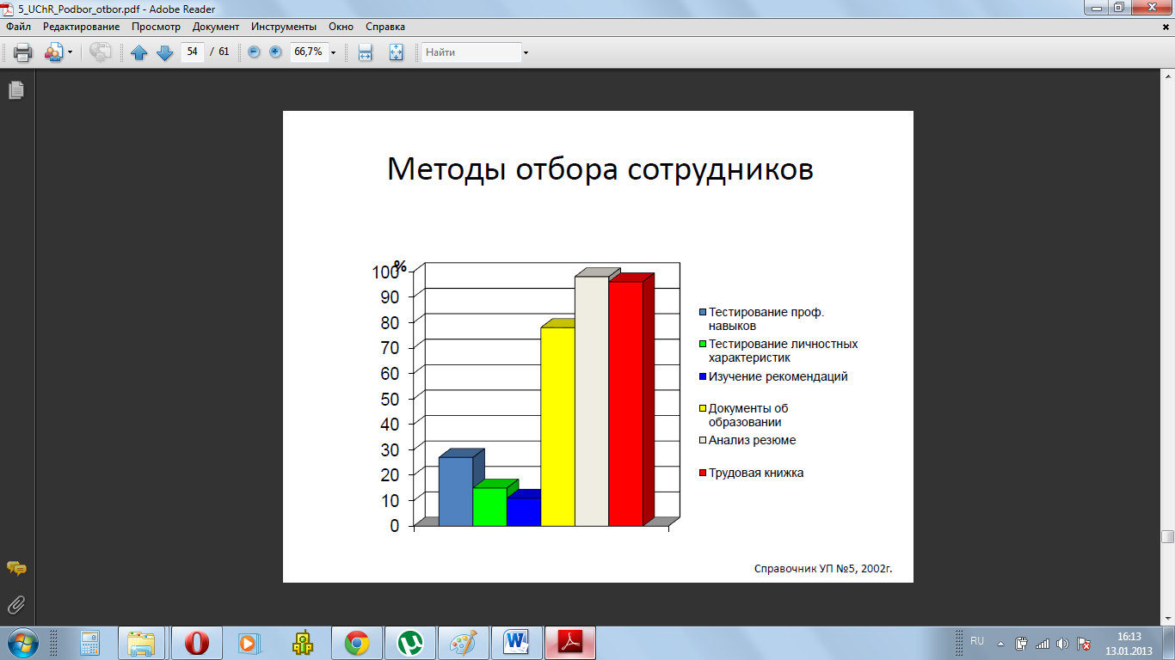The image size is (1175, 660).
Task: Open the Просмотр menu
Action: pos(156,27)
